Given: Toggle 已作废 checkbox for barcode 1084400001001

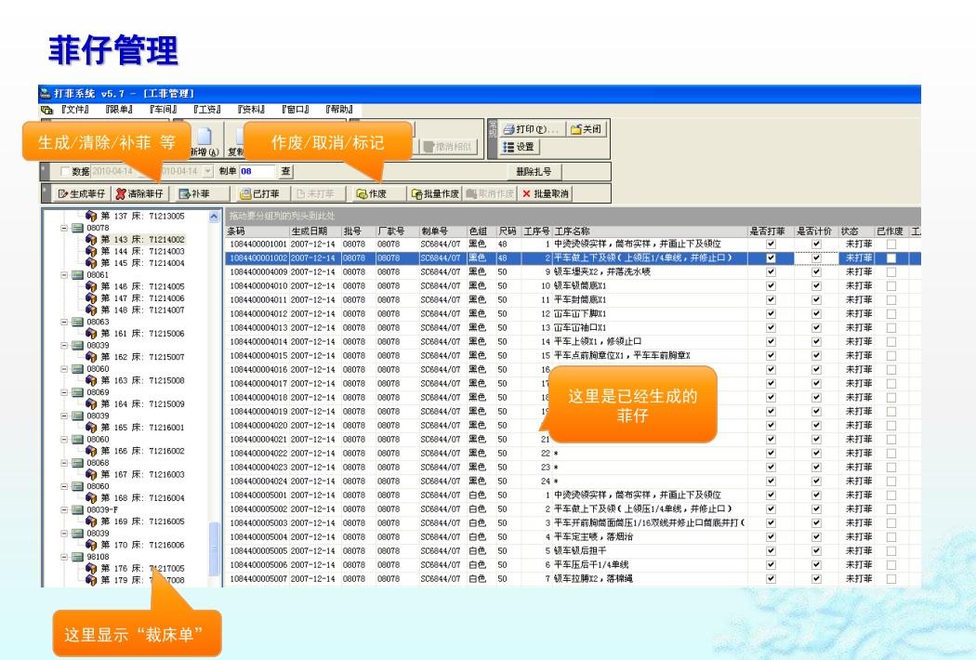Looking at the screenshot, I should pyautogui.click(x=891, y=244).
